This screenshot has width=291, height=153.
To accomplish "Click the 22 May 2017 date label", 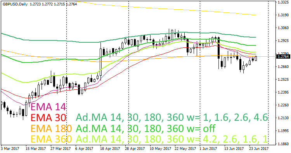I will point(185,149).
